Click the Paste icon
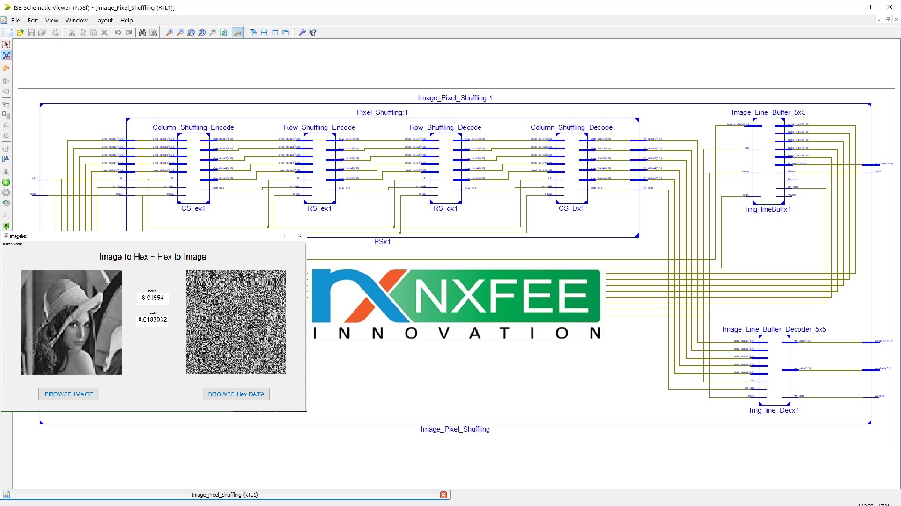The width and height of the screenshot is (901, 506). [x=94, y=32]
